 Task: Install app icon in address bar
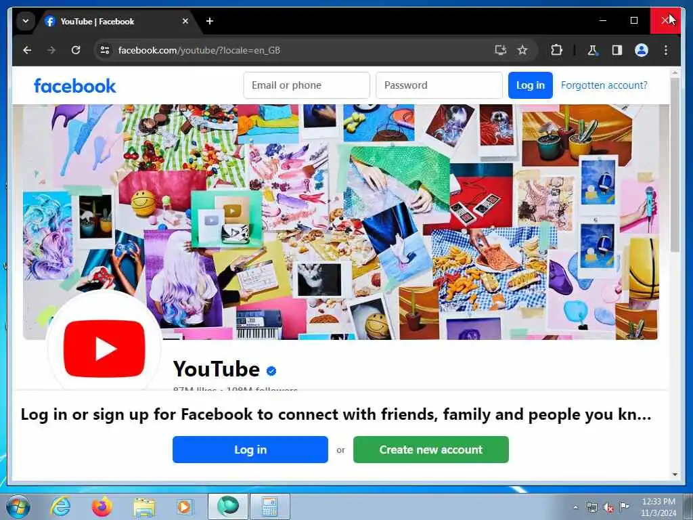click(x=500, y=50)
